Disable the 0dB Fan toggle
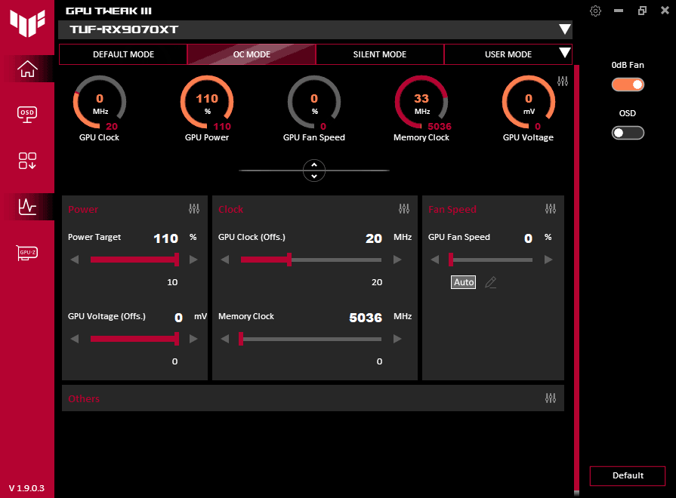 [628, 85]
